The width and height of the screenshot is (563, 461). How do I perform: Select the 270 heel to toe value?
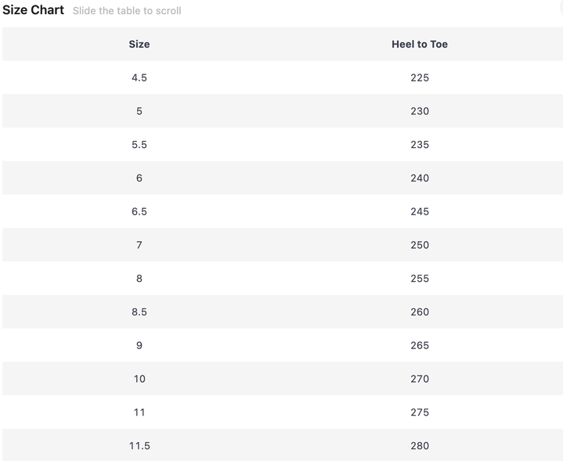(420, 379)
